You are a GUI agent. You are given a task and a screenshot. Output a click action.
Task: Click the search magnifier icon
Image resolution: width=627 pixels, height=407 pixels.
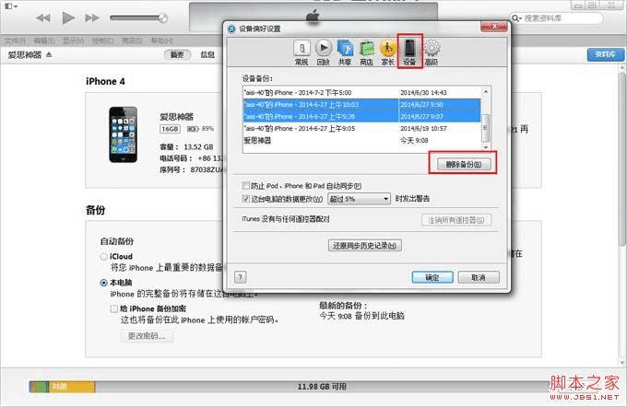[516, 18]
